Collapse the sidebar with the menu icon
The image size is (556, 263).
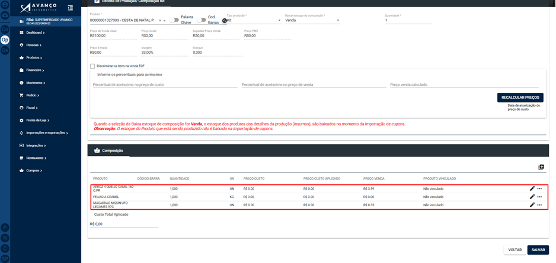pos(70,8)
